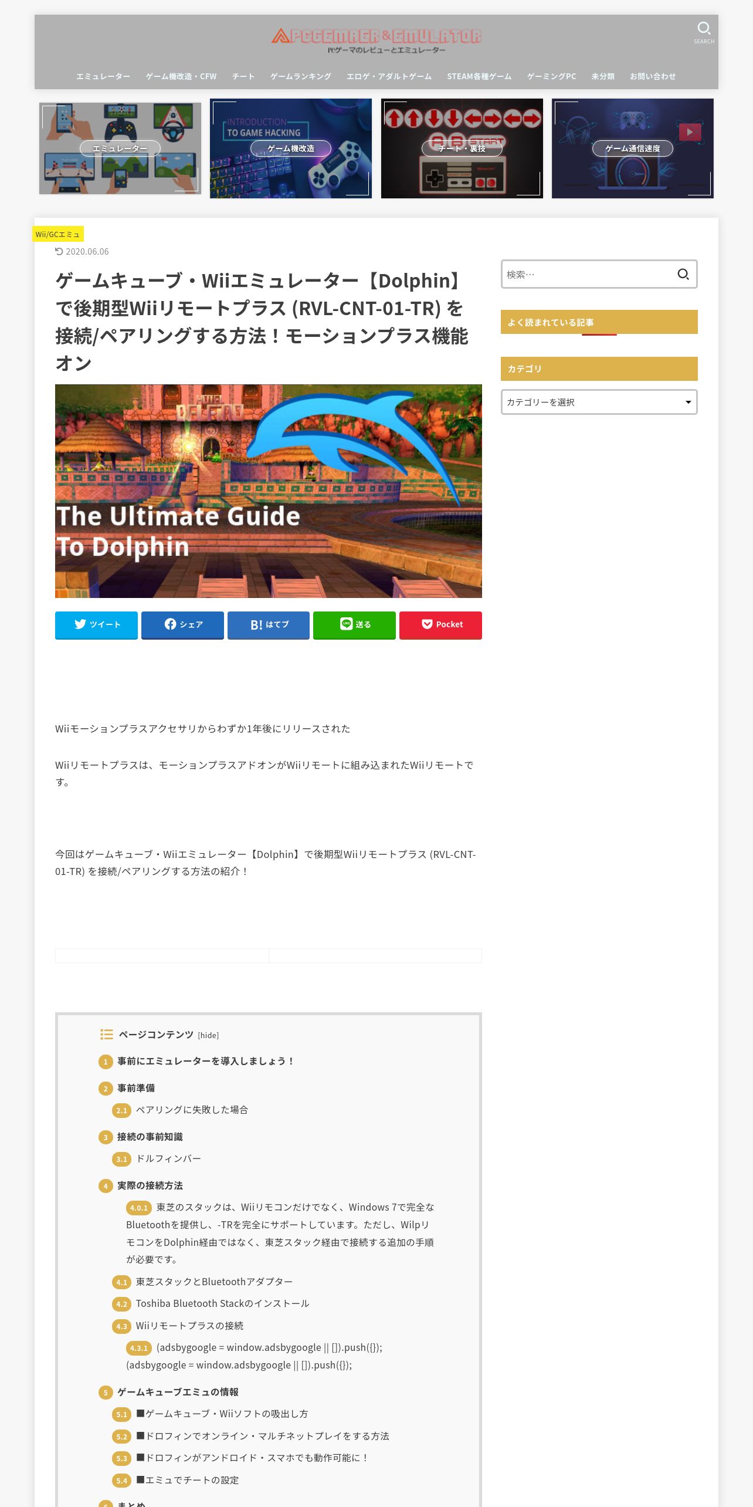Jump to ドロフィンがアンドロイド・スマホでも動作可能に
Image resolution: width=753 pixels, height=1507 pixels.
[253, 1458]
